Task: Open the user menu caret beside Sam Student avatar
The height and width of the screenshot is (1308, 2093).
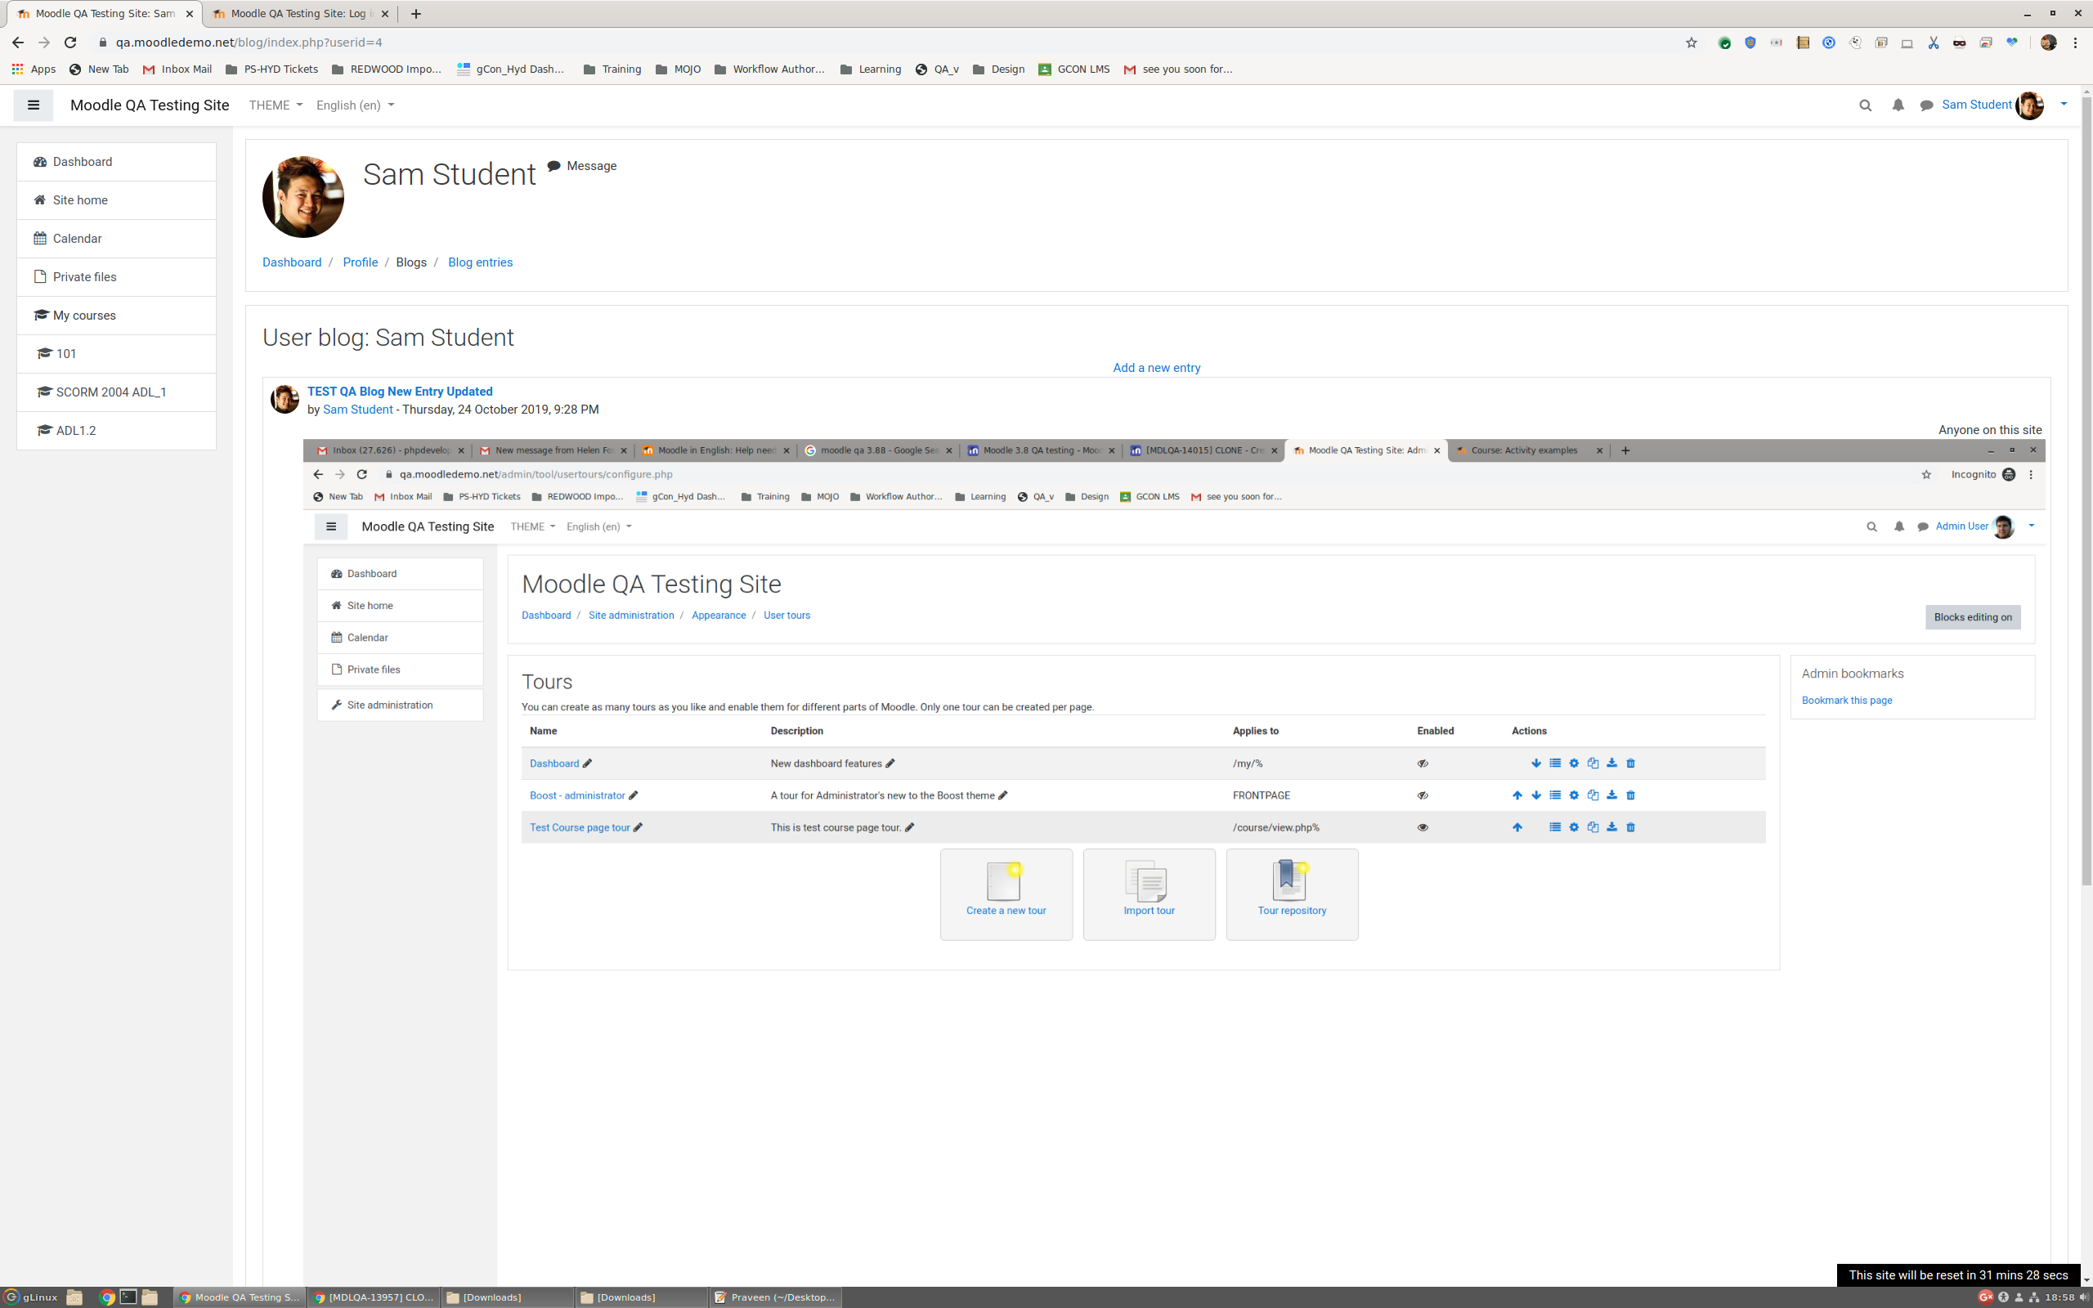Action: pos(2064,105)
